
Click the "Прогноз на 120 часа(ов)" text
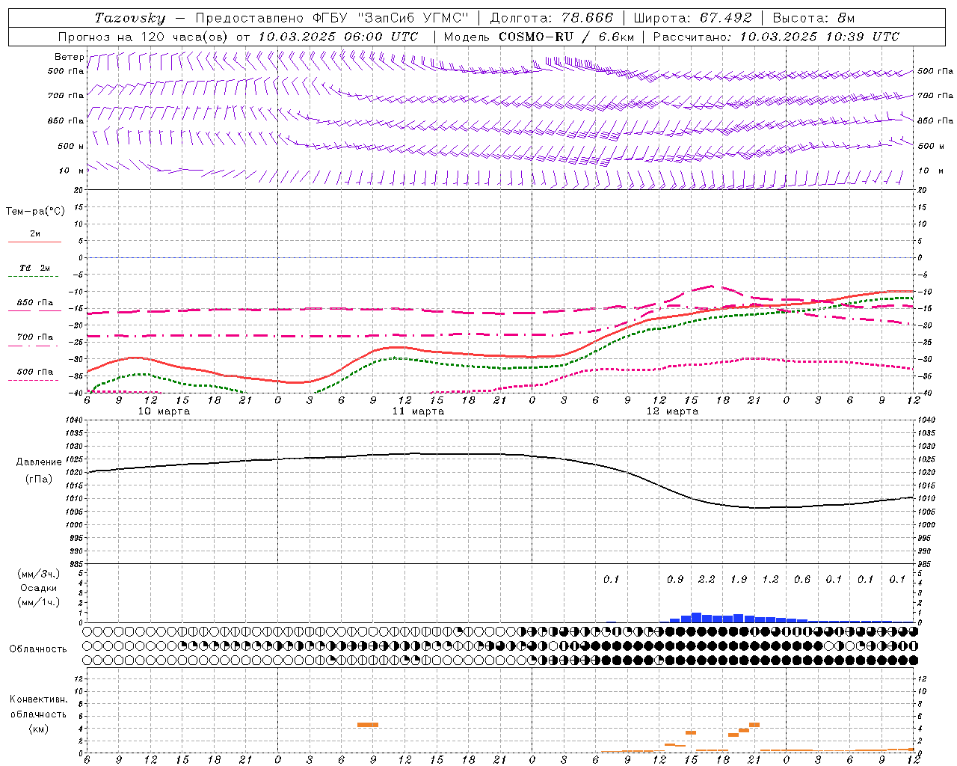[x=144, y=37]
